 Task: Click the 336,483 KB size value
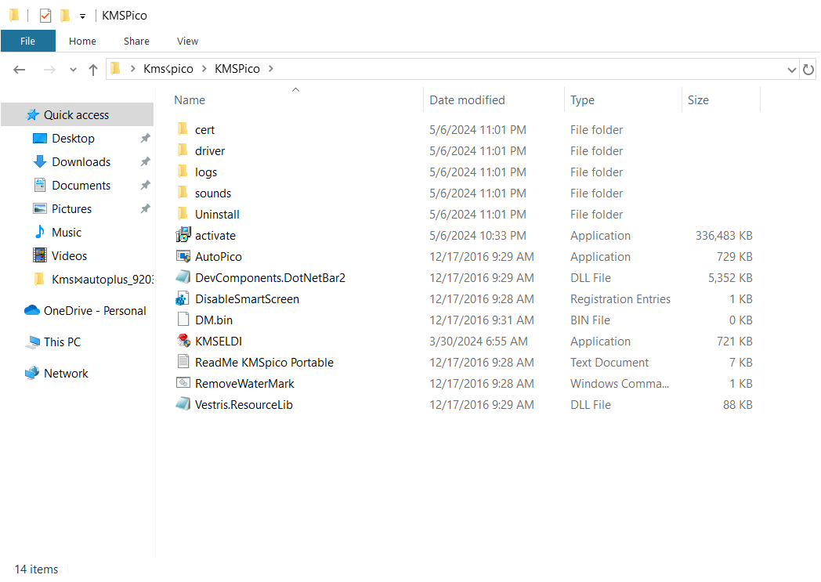(724, 236)
